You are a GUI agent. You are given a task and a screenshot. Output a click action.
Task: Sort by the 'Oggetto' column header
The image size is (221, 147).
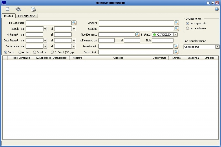coord(118,58)
